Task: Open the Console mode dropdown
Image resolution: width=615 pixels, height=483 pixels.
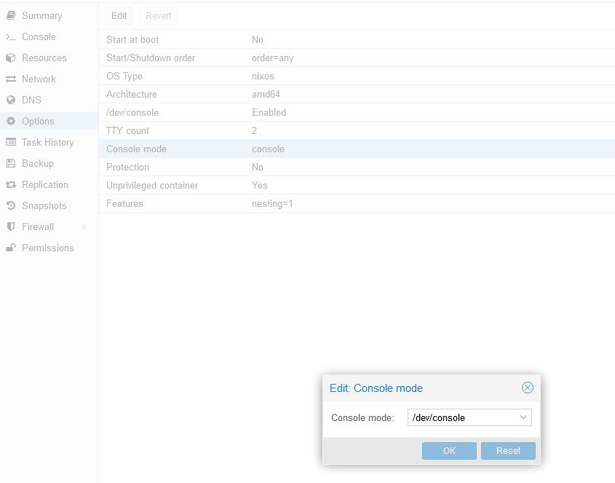Action: click(x=523, y=417)
